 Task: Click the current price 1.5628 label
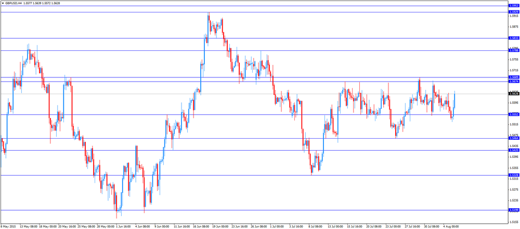pyautogui.click(x=514, y=94)
